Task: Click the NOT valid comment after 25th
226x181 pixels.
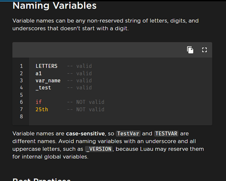Action: [x=86, y=110]
